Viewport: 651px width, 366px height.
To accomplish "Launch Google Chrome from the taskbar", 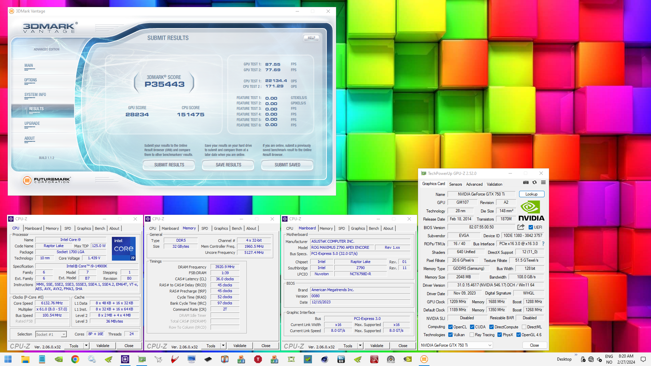I will 75,359.
